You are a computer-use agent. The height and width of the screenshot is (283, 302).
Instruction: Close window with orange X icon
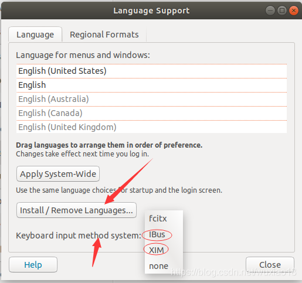click(294, 11)
